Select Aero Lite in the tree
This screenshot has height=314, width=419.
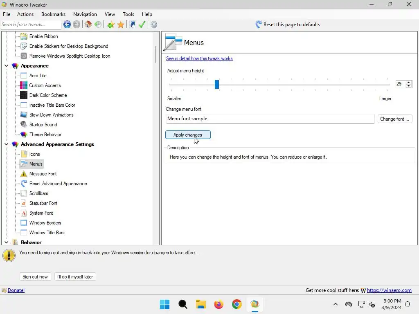(38, 76)
